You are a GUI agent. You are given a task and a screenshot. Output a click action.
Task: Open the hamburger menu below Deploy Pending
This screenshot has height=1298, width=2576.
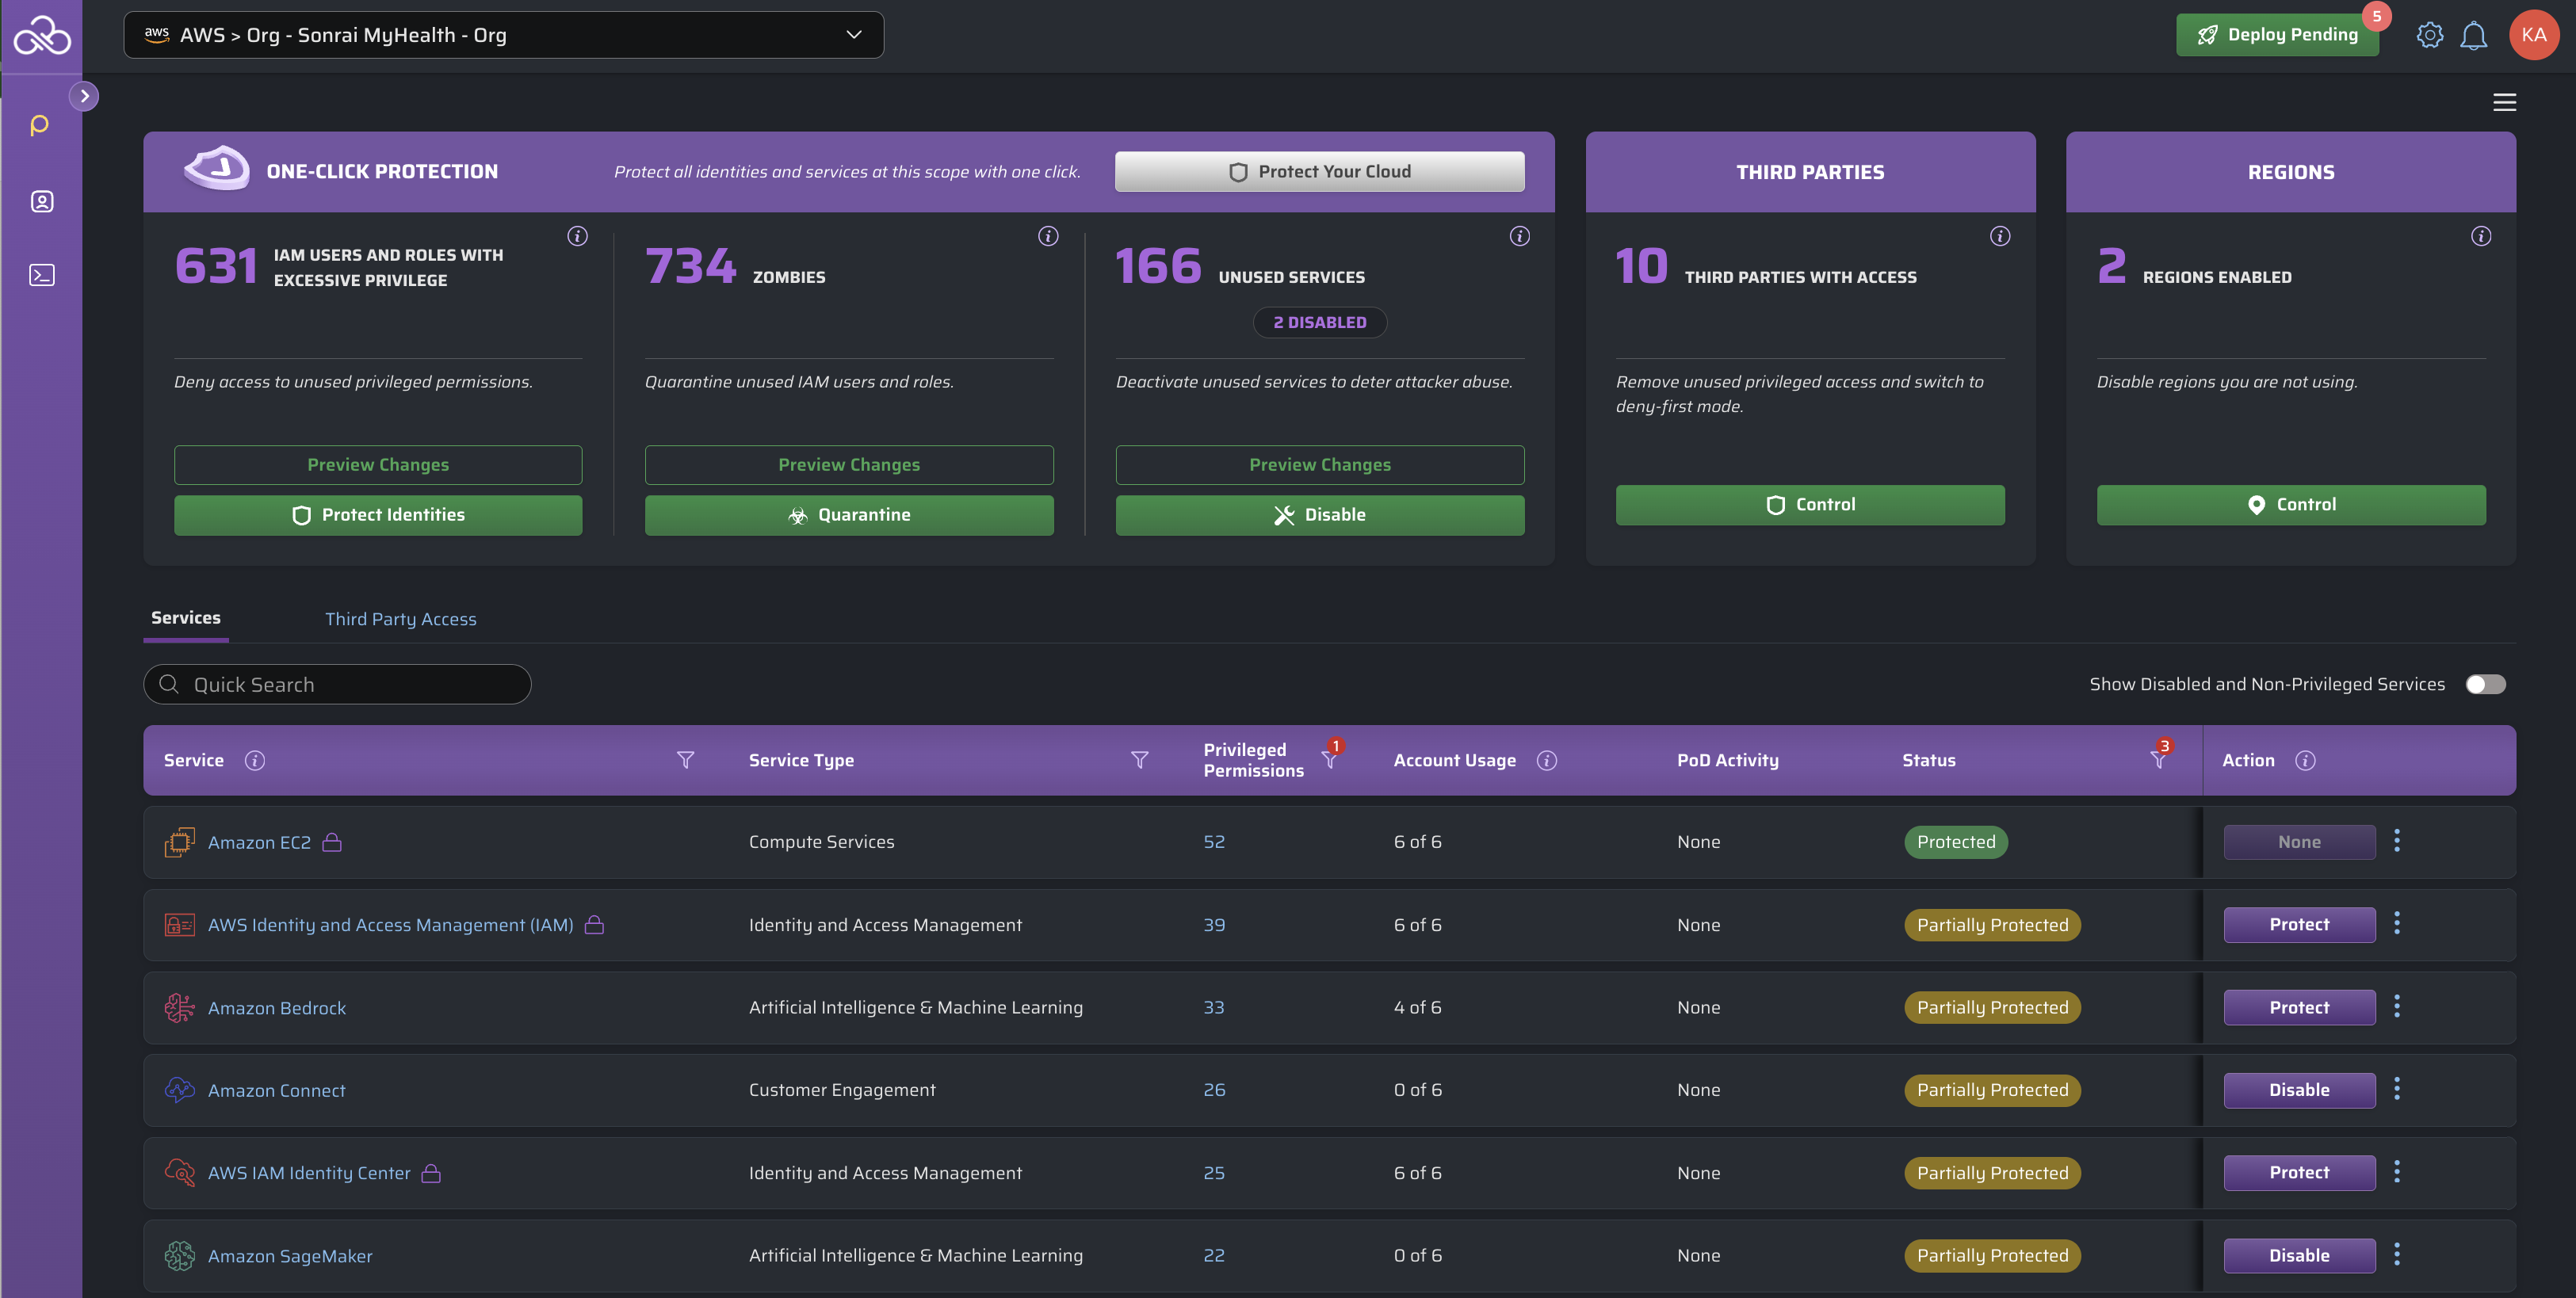(2505, 102)
